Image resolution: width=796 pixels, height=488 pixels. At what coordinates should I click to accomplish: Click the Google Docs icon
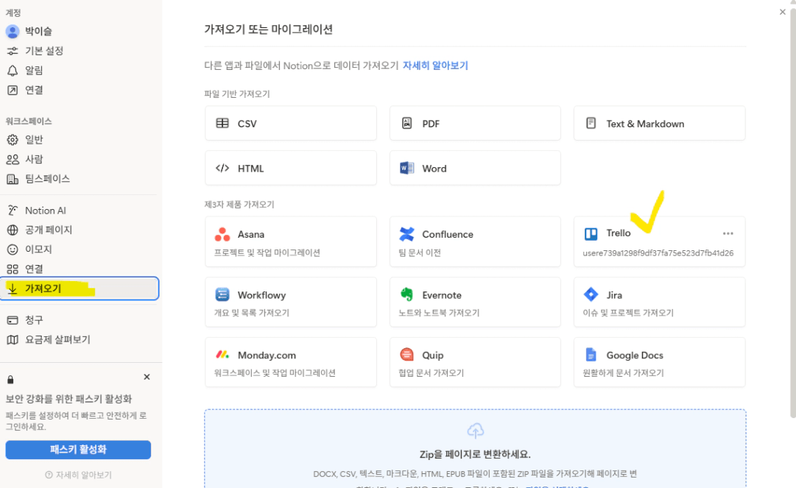[x=591, y=355]
